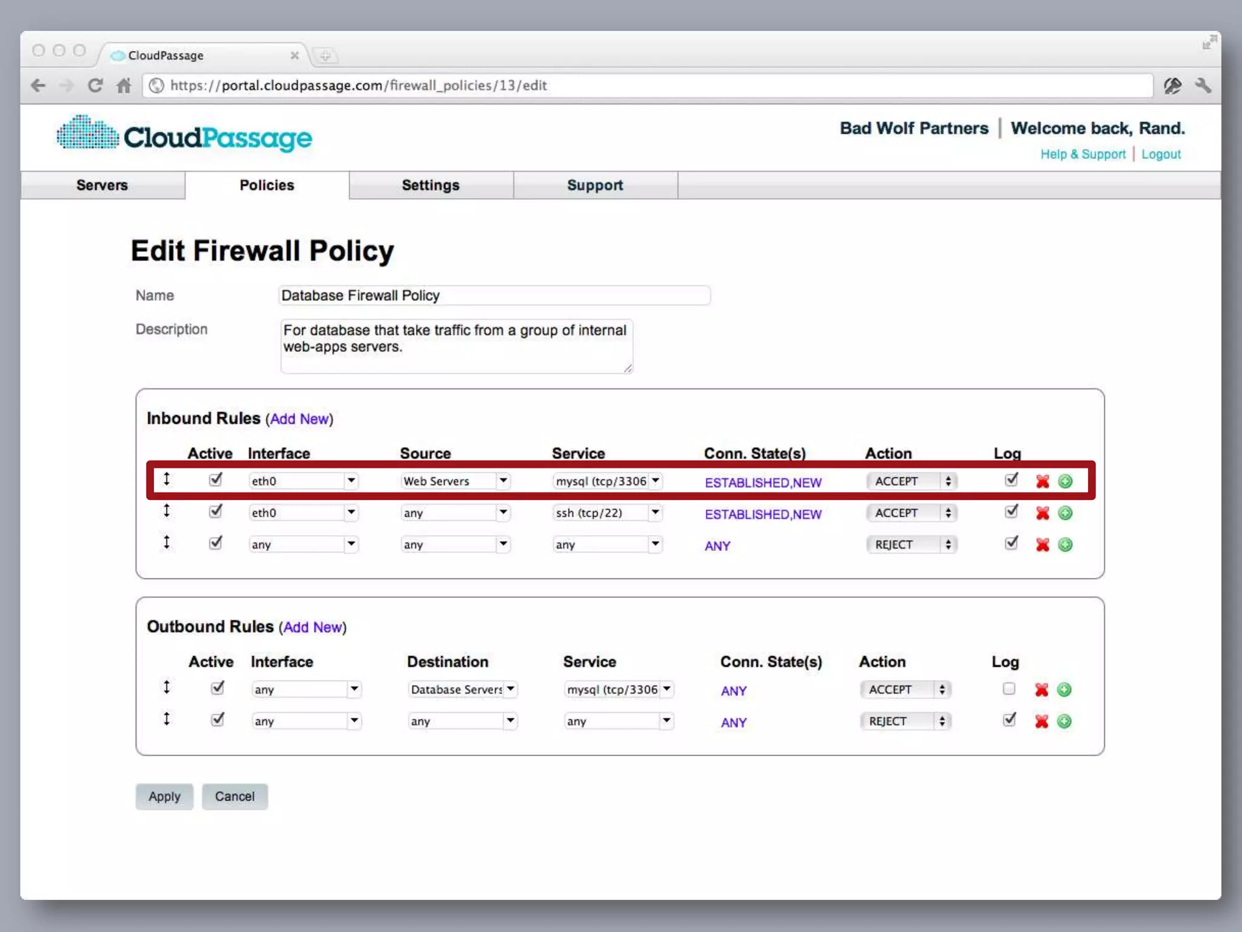The height and width of the screenshot is (932, 1242).
Task: Open the Settings tab
Action: 431,185
